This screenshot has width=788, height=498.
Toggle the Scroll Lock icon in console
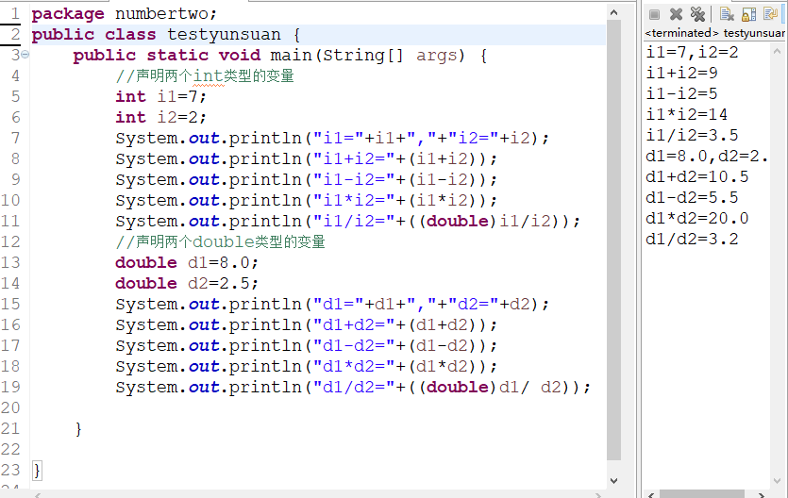[748, 14]
